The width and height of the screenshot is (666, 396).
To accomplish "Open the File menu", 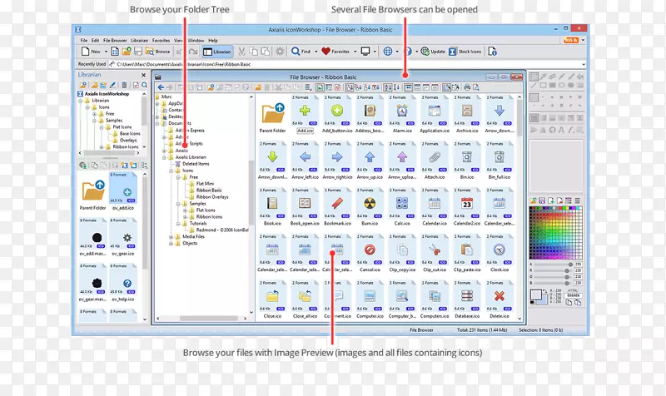I will click(84, 40).
